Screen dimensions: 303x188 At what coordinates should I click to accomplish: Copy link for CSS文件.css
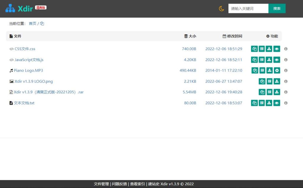[x=254, y=49]
